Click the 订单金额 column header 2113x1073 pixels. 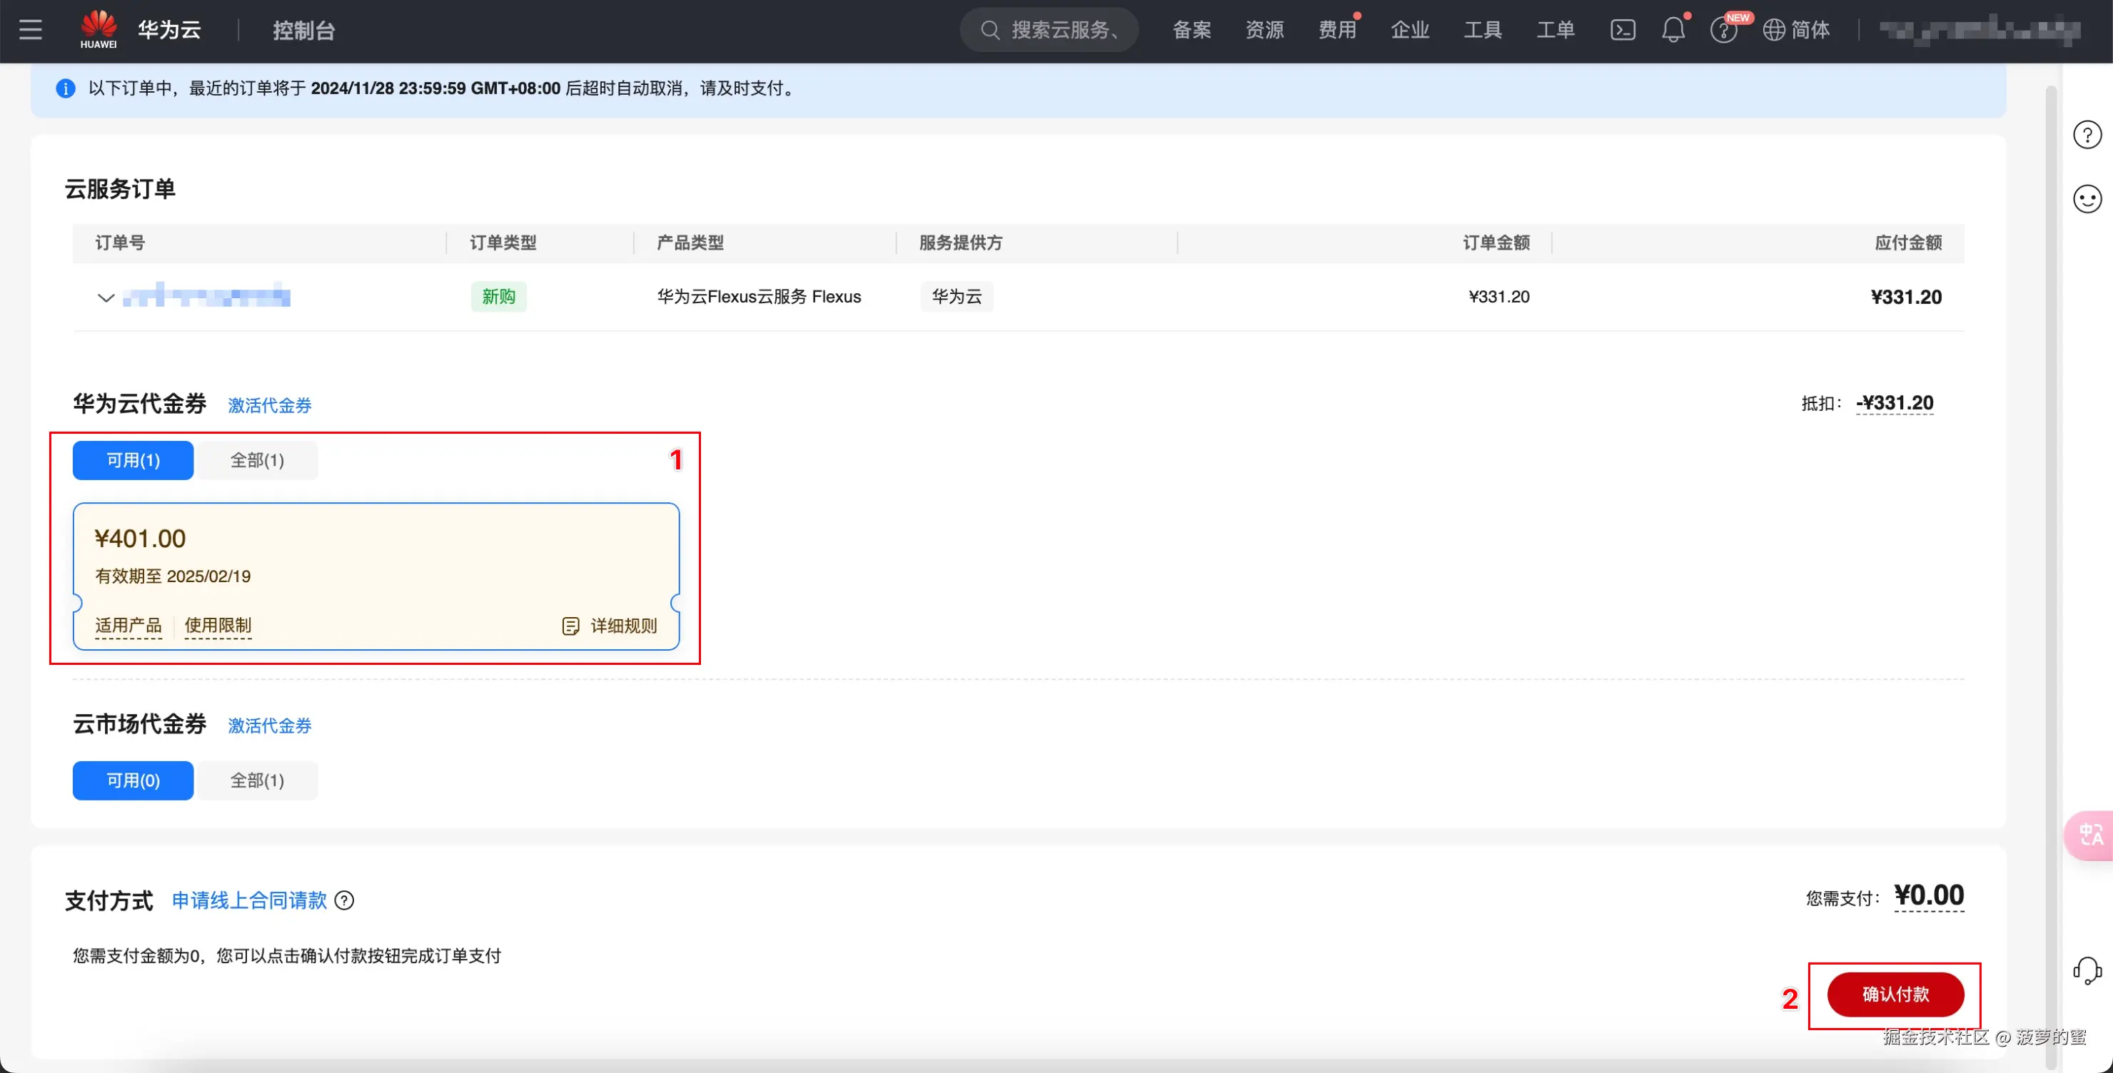click(x=1496, y=243)
